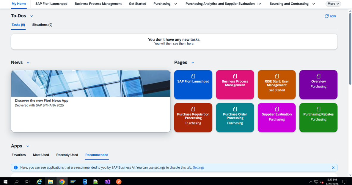Open the Purchasing Rebates page tile
This screenshot has height=185, width=352.
pyautogui.click(x=318, y=118)
